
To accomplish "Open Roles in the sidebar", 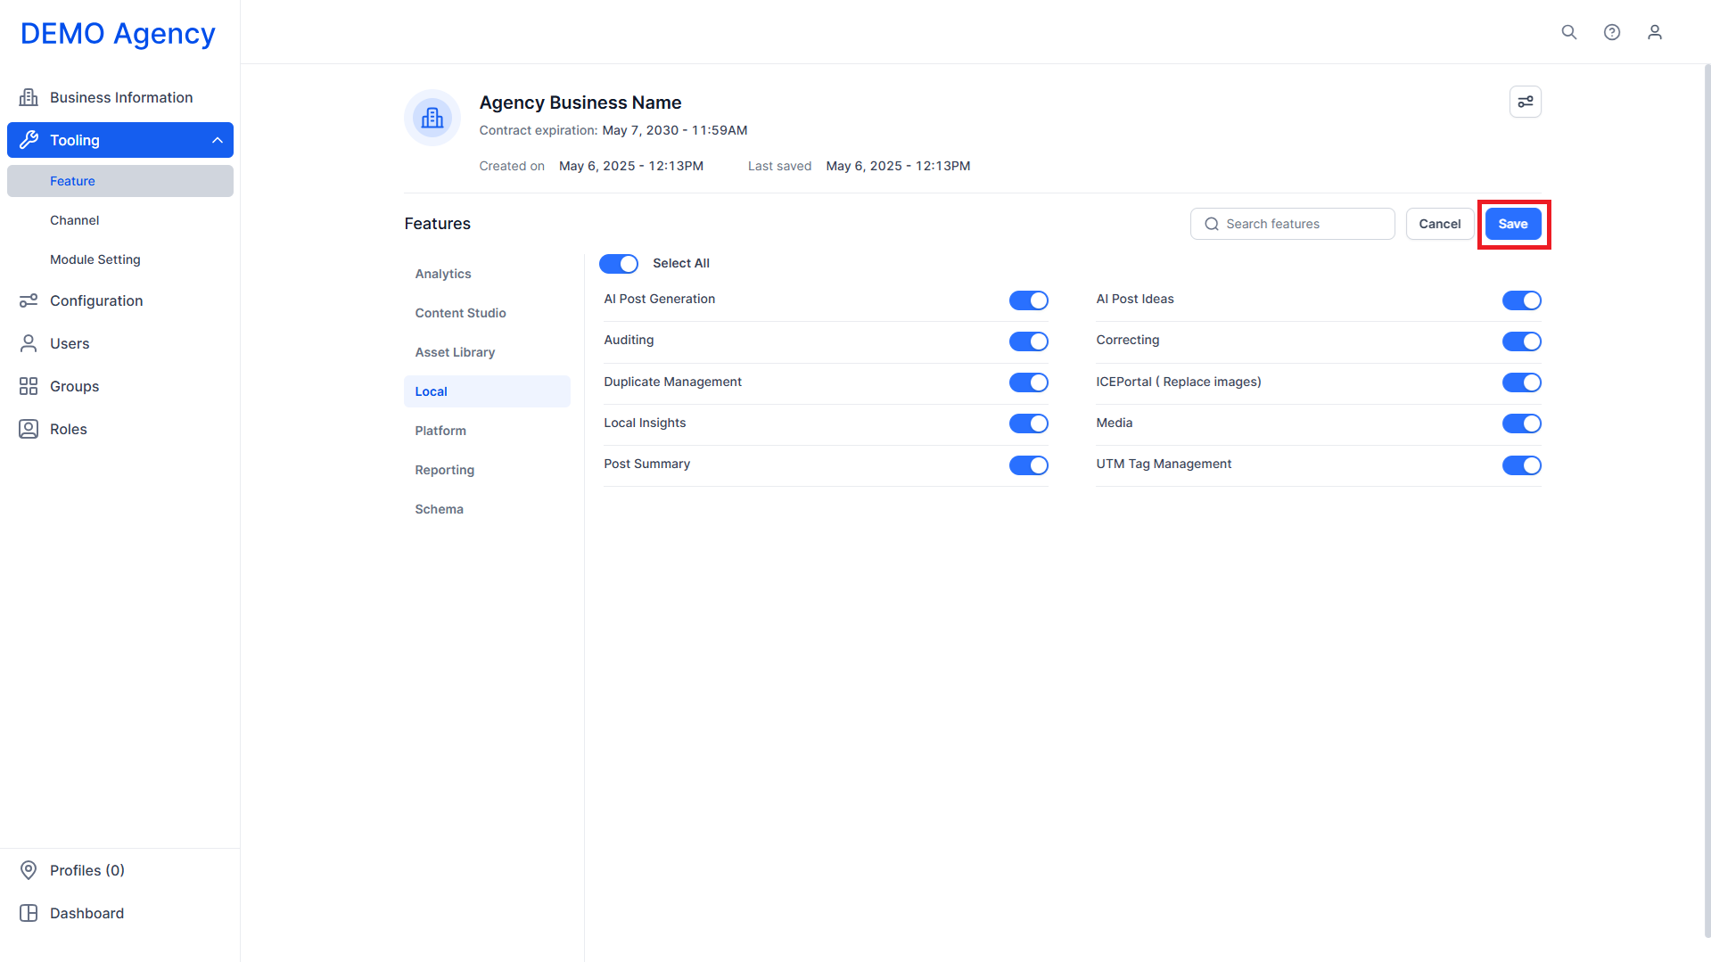I will tap(120, 429).
